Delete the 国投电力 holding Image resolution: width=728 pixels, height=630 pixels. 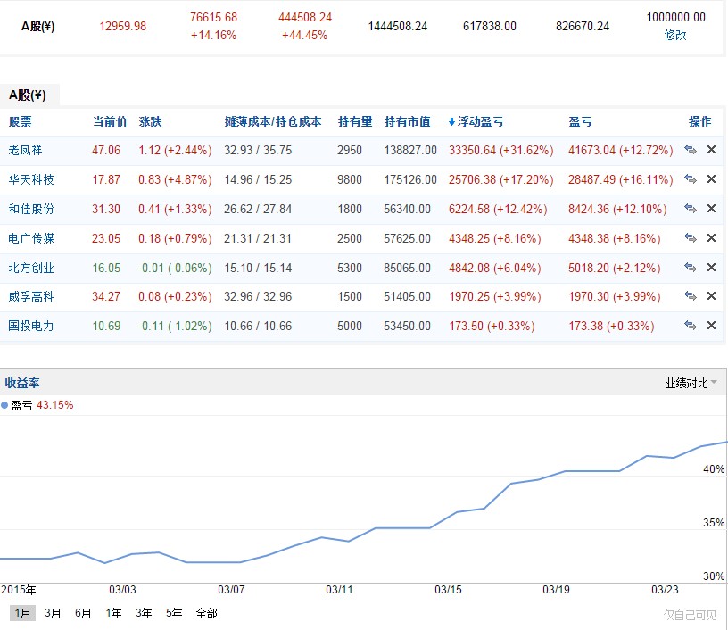[x=711, y=326]
